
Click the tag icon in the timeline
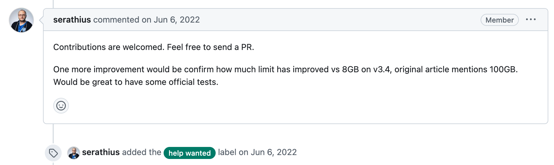[x=53, y=153]
